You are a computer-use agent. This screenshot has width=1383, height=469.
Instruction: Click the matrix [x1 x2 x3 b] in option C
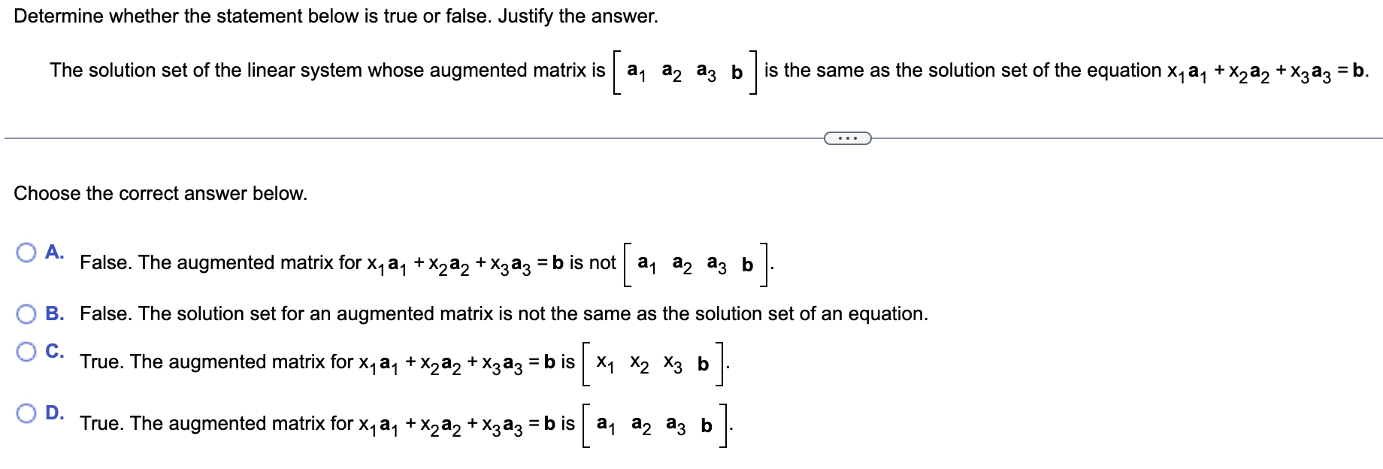(652, 364)
